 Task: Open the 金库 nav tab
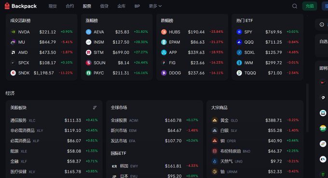(x=121, y=6)
